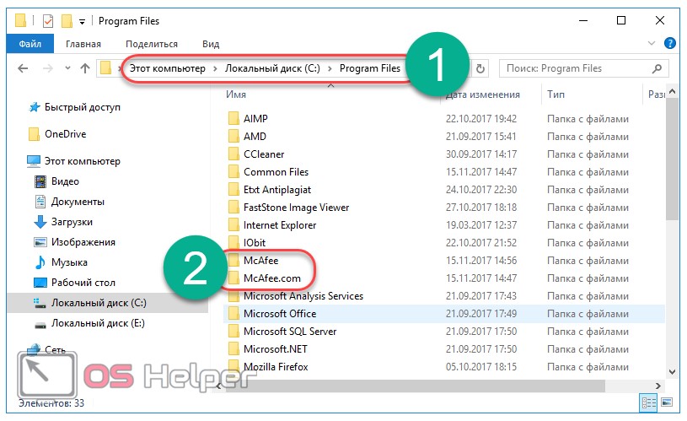The height and width of the screenshot is (421, 687).
Task: Expand the ribbon using the chevron
Action: [x=653, y=43]
